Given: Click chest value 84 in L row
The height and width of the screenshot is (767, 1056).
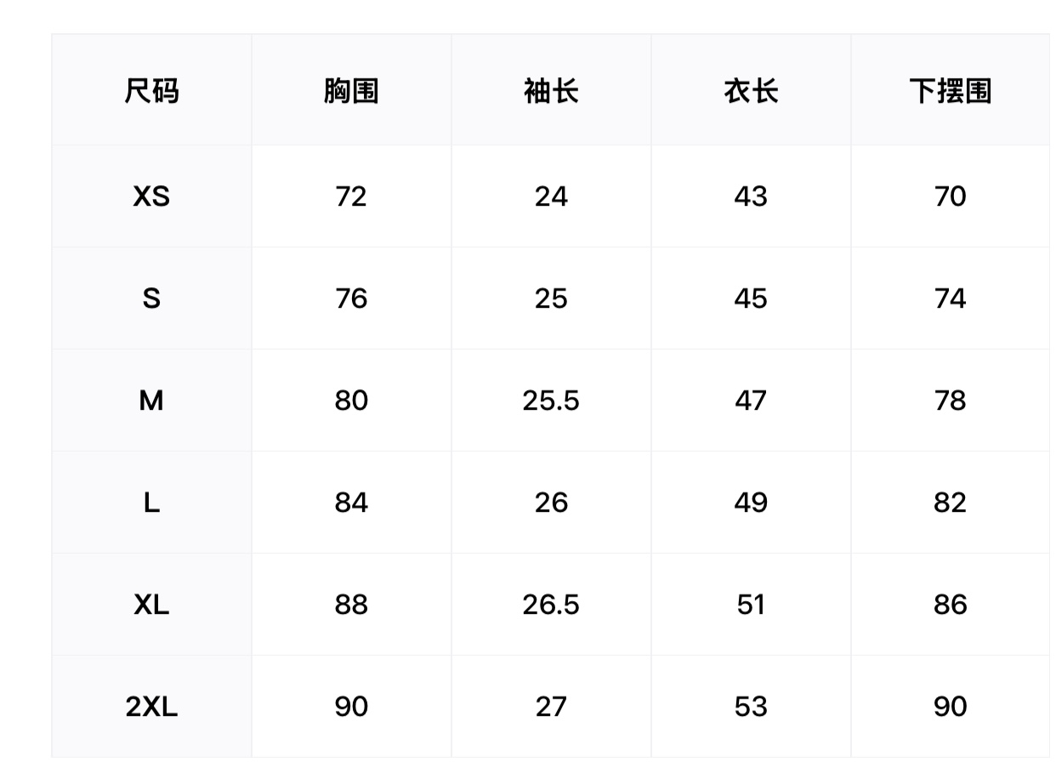Looking at the screenshot, I should click(x=351, y=503).
